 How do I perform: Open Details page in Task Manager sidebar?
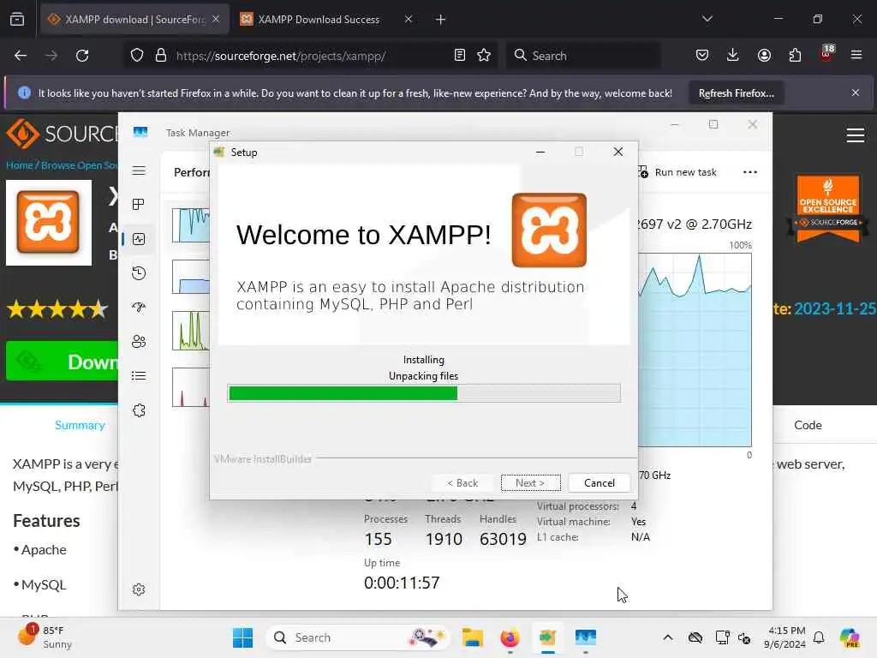coord(139,376)
